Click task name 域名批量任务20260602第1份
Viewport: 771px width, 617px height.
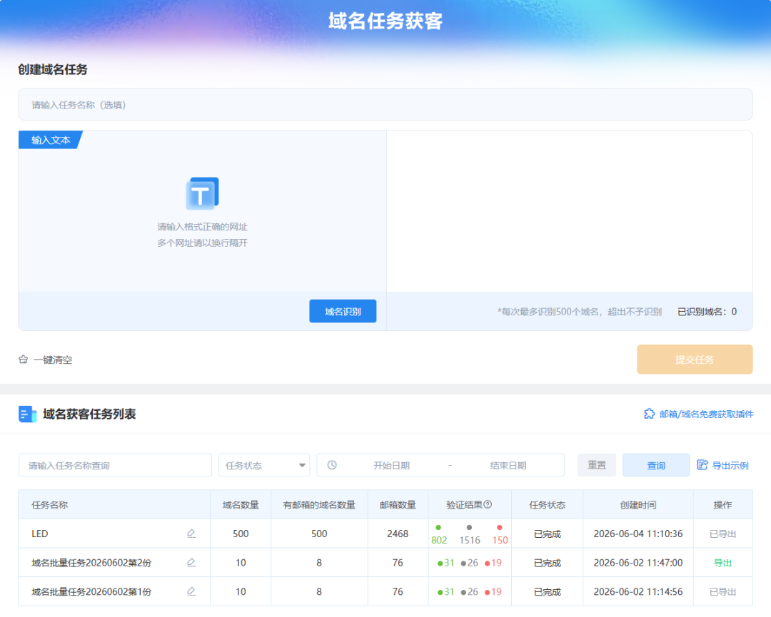[x=91, y=592]
